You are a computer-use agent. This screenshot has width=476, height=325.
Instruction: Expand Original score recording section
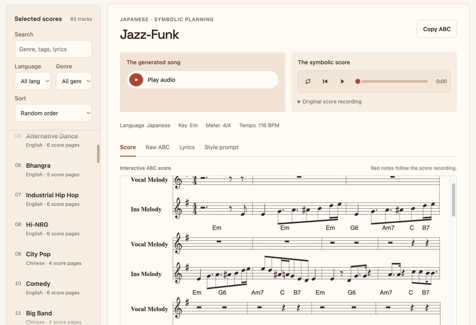click(x=330, y=102)
